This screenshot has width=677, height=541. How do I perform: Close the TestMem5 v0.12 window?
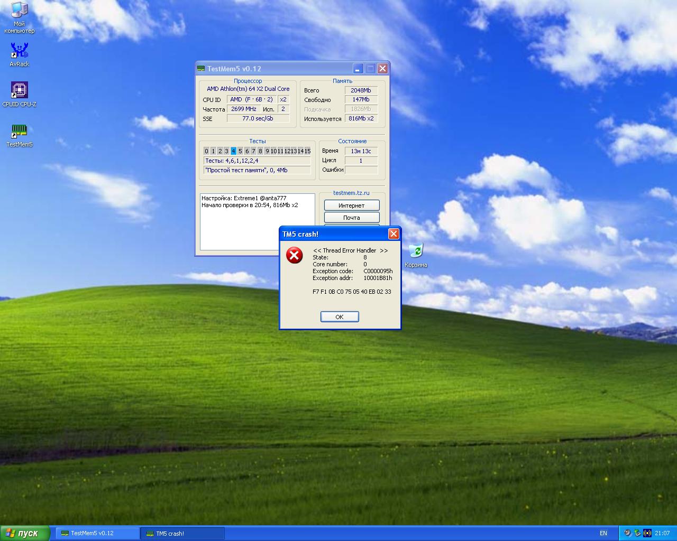coord(383,69)
